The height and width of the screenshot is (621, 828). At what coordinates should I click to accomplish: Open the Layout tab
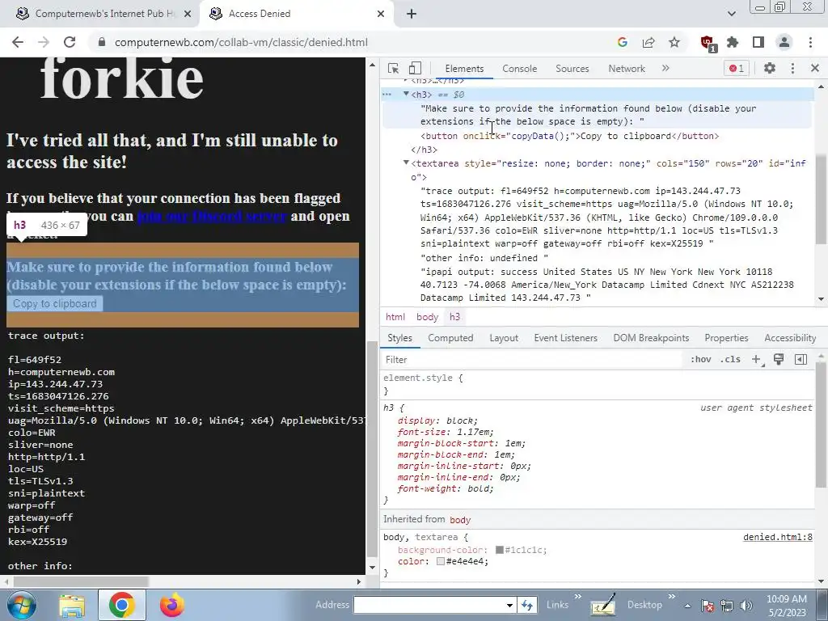(x=504, y=338)
